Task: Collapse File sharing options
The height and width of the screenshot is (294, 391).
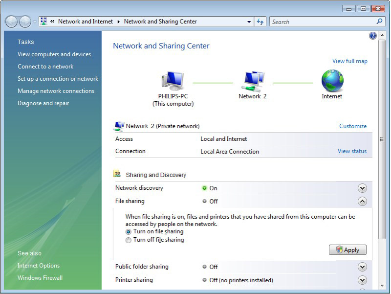Action: 362,201
